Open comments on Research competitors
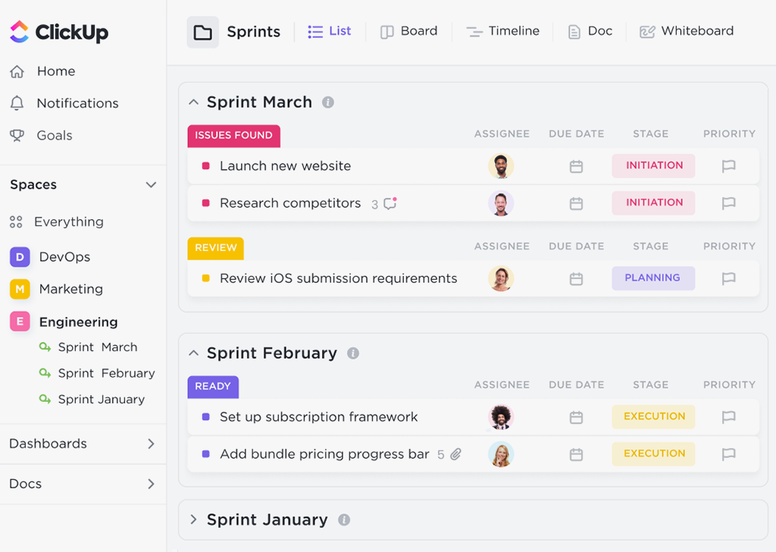This screenshot has height=552, width=776. (390, 203)
